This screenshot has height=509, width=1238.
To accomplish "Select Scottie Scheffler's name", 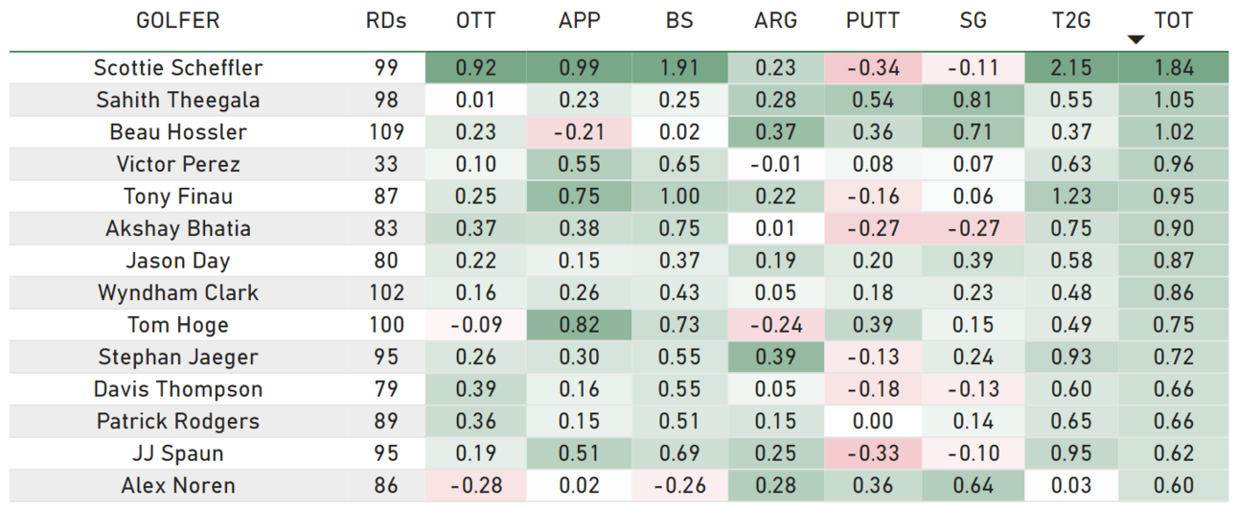I will (x=178, y=68).
